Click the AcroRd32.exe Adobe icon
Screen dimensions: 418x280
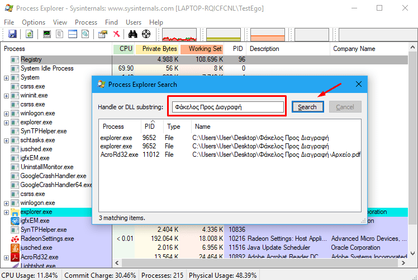(15, 257)
